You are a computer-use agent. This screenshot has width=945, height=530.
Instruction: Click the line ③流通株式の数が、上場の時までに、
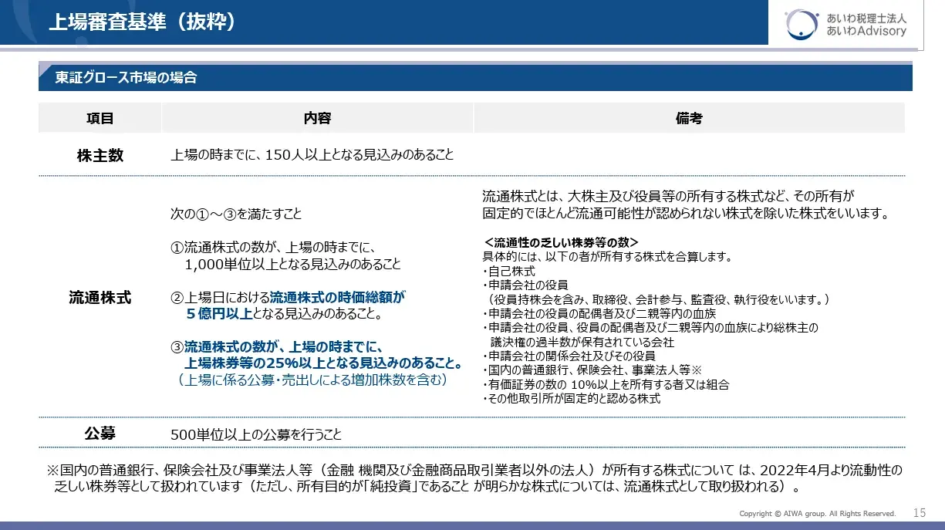(x=277, y=346)
